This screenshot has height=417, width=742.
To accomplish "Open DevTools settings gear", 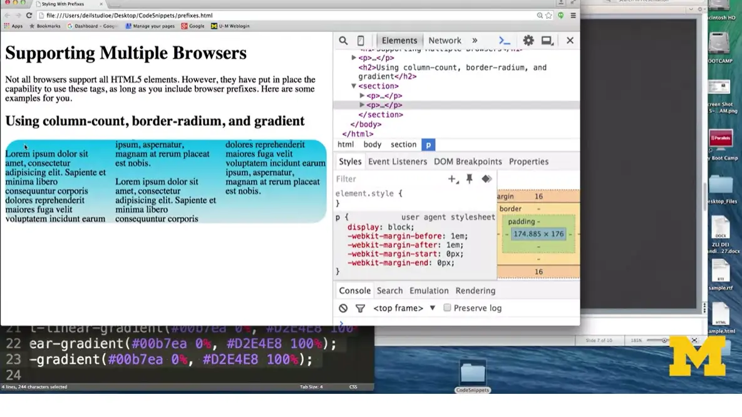I will [x=528, y=41].
